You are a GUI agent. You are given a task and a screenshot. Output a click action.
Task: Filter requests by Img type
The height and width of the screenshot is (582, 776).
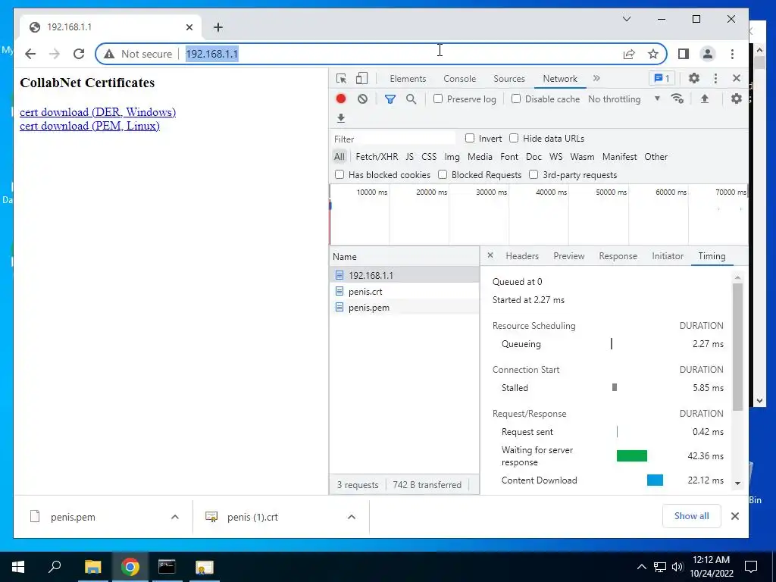coord(452,157)
